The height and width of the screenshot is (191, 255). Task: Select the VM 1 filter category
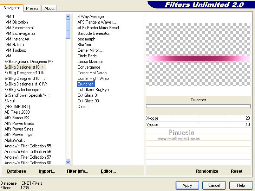point(10,17)
